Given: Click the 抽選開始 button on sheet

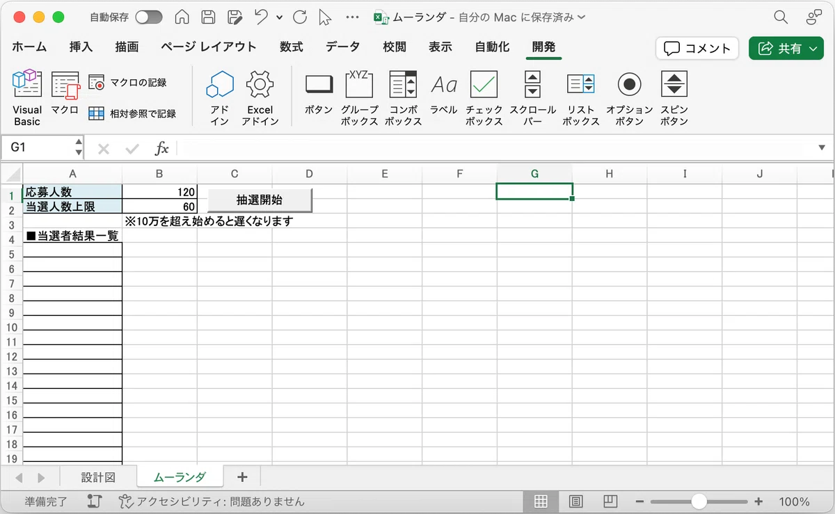Looking at the screenshot, I should point(260,200).
